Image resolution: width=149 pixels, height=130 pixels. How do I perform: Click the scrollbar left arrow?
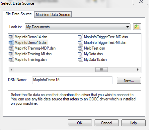11,70
